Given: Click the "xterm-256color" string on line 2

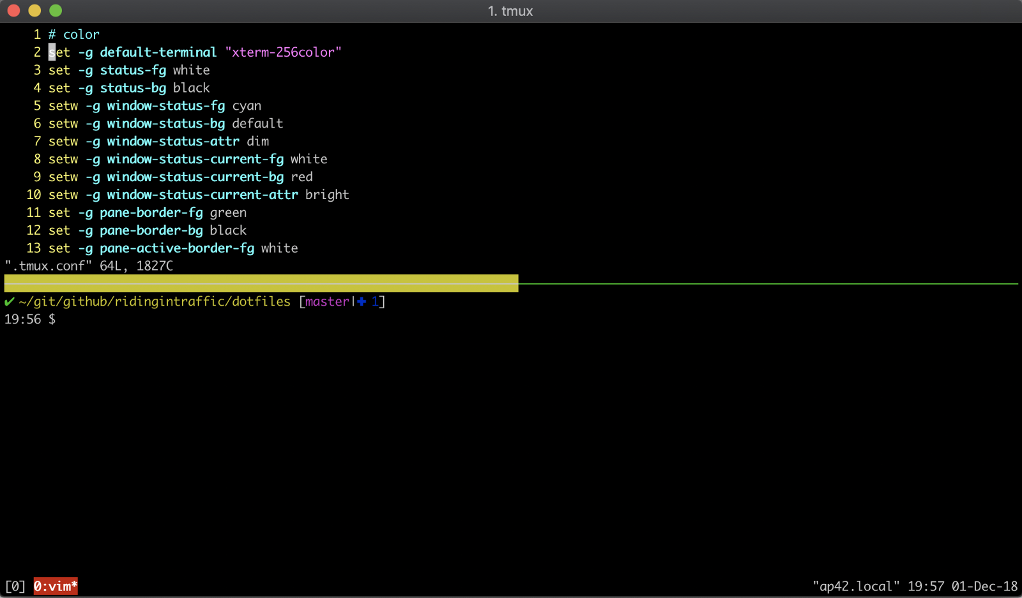Looking at the screenshot, I should [x=283, y=52].
